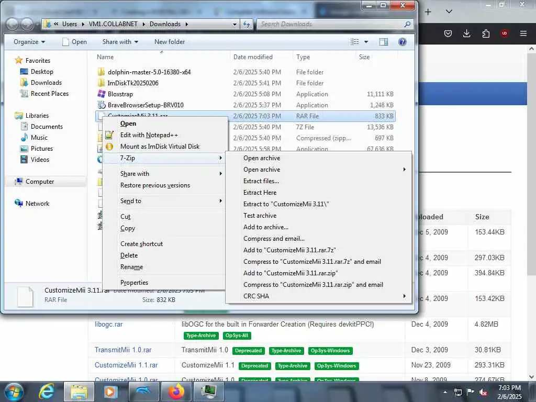The height and width of the screenshot is (402, 536).
Task: Open Firefox extensions puzzle icon
Action: tap(486, 33)
